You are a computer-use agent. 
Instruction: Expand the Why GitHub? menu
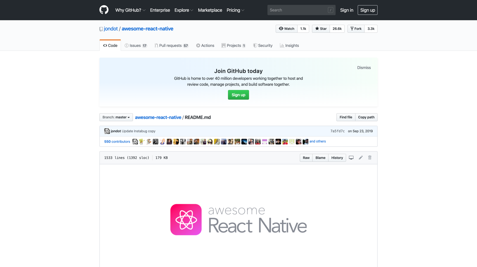coord(130,10)
